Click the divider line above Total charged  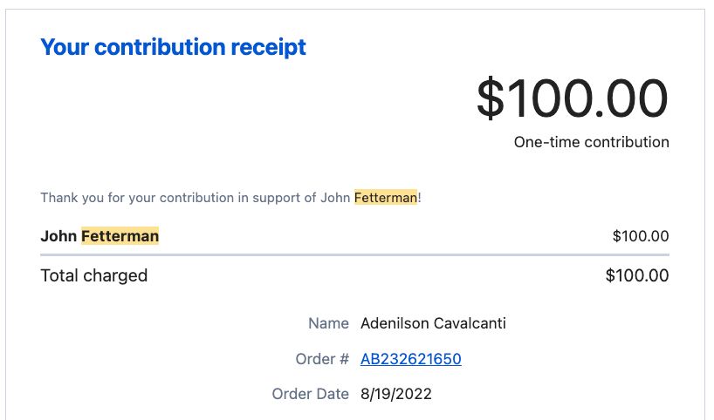[354, 255]
